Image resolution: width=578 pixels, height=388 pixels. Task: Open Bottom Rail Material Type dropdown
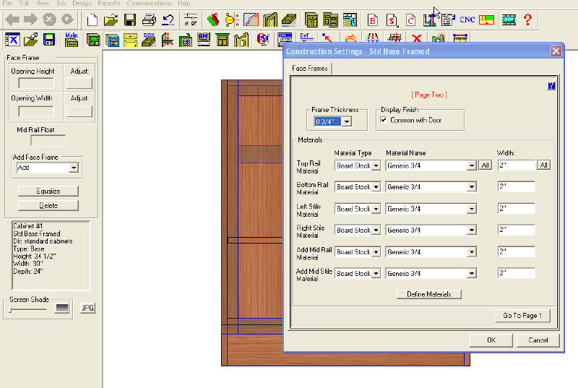tap(376, 187)
